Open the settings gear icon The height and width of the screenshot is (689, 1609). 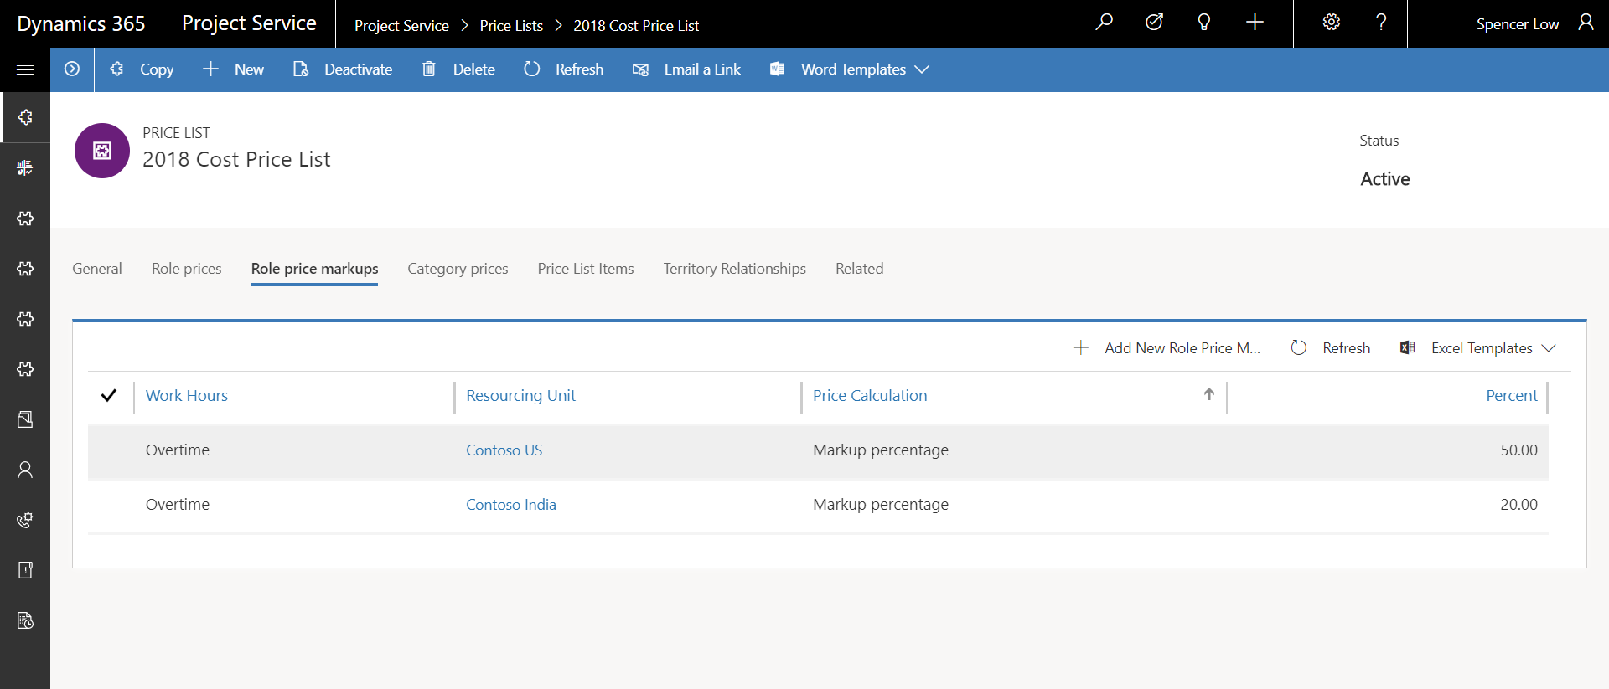click(x=1331, y=23)
